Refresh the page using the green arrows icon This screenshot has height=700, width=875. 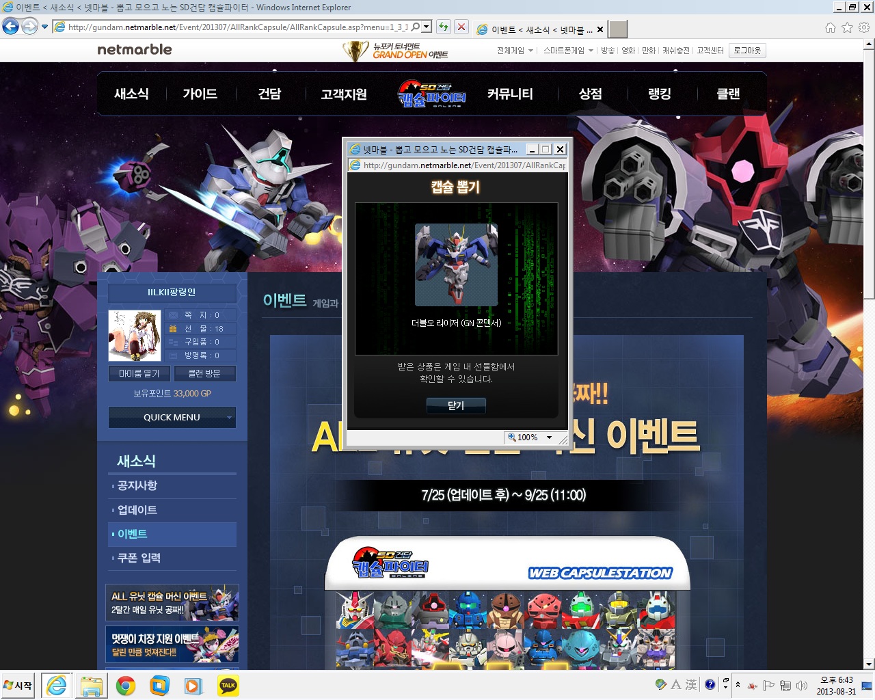pyautogui.click(x=444, y=27)
